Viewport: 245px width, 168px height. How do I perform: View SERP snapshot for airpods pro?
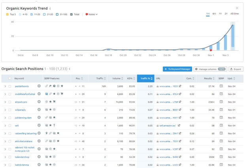click(221, 102)
